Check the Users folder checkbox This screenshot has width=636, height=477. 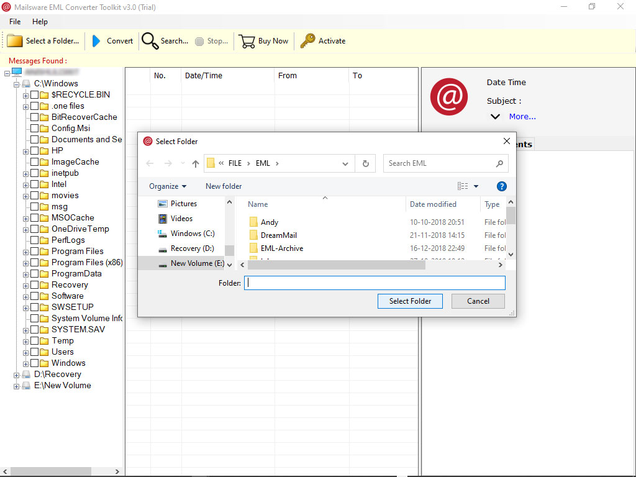(x=35, y=352)
